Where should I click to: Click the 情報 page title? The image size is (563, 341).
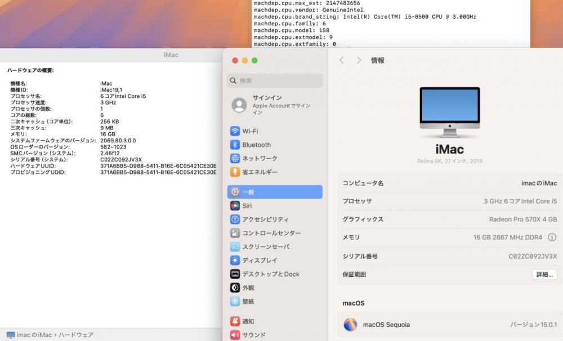(x=377, y=60)
